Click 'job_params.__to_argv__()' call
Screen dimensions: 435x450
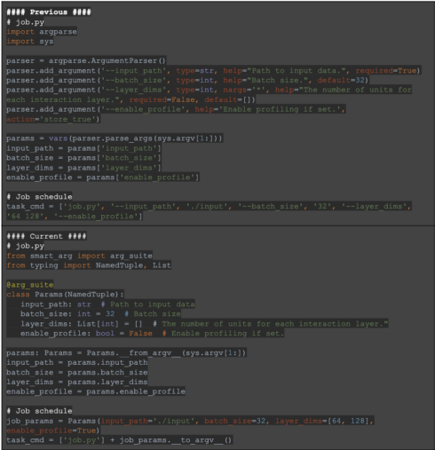176,440
